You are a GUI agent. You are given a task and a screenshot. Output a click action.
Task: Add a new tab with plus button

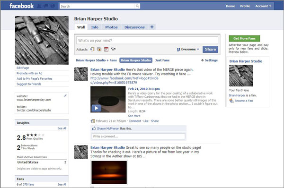[x=152, y=27]
